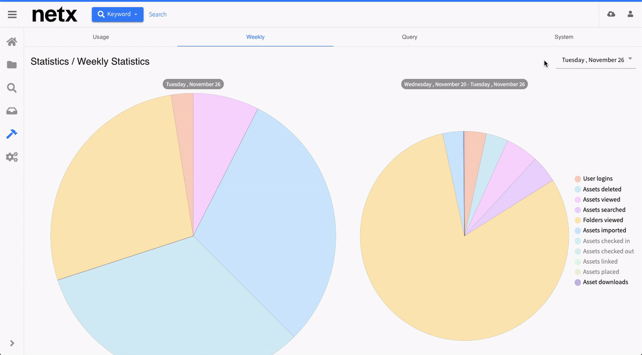Viewport: 642px width, 355px height.
Task: Expand the sidebar with the chevron arrow
Action: click(12, 343)
